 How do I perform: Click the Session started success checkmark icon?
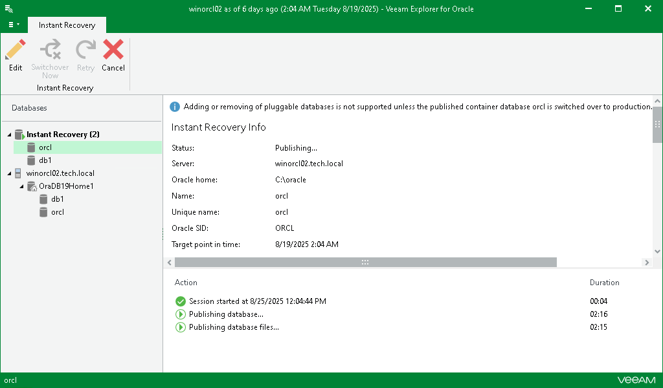(180, 301)
